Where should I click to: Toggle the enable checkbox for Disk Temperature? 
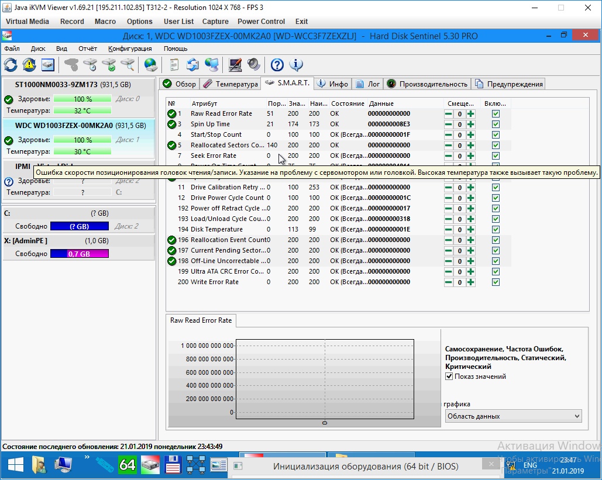tap(496, 229)
